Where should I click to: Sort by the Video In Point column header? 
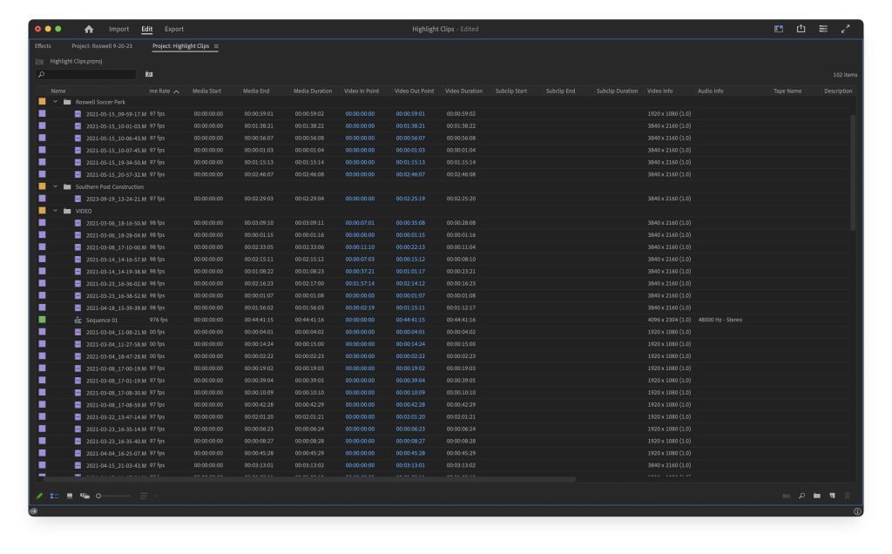(x=362, y=91)
